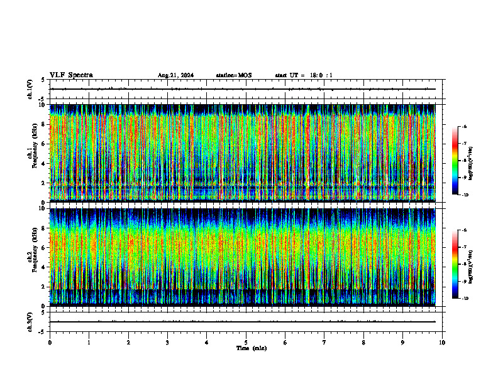The width and height of the screenshot is (498, 384).
Task: Click the "station=MOS" header label
Action: coord(234,75)
